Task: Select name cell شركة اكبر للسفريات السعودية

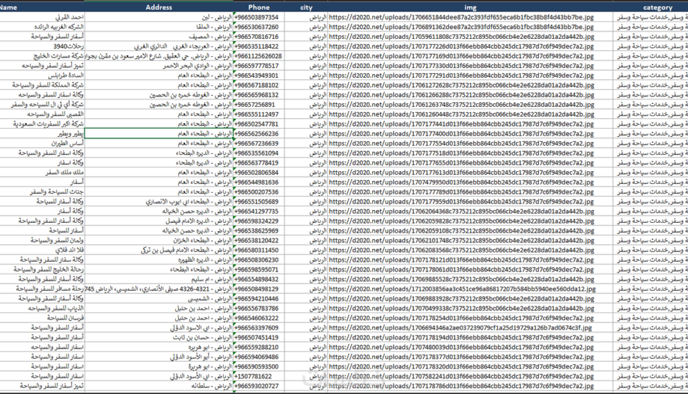Action: point(42,124)
